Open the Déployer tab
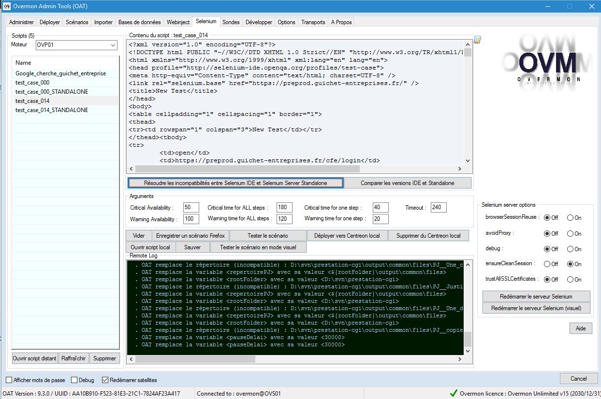 click(x=50, y=22)
